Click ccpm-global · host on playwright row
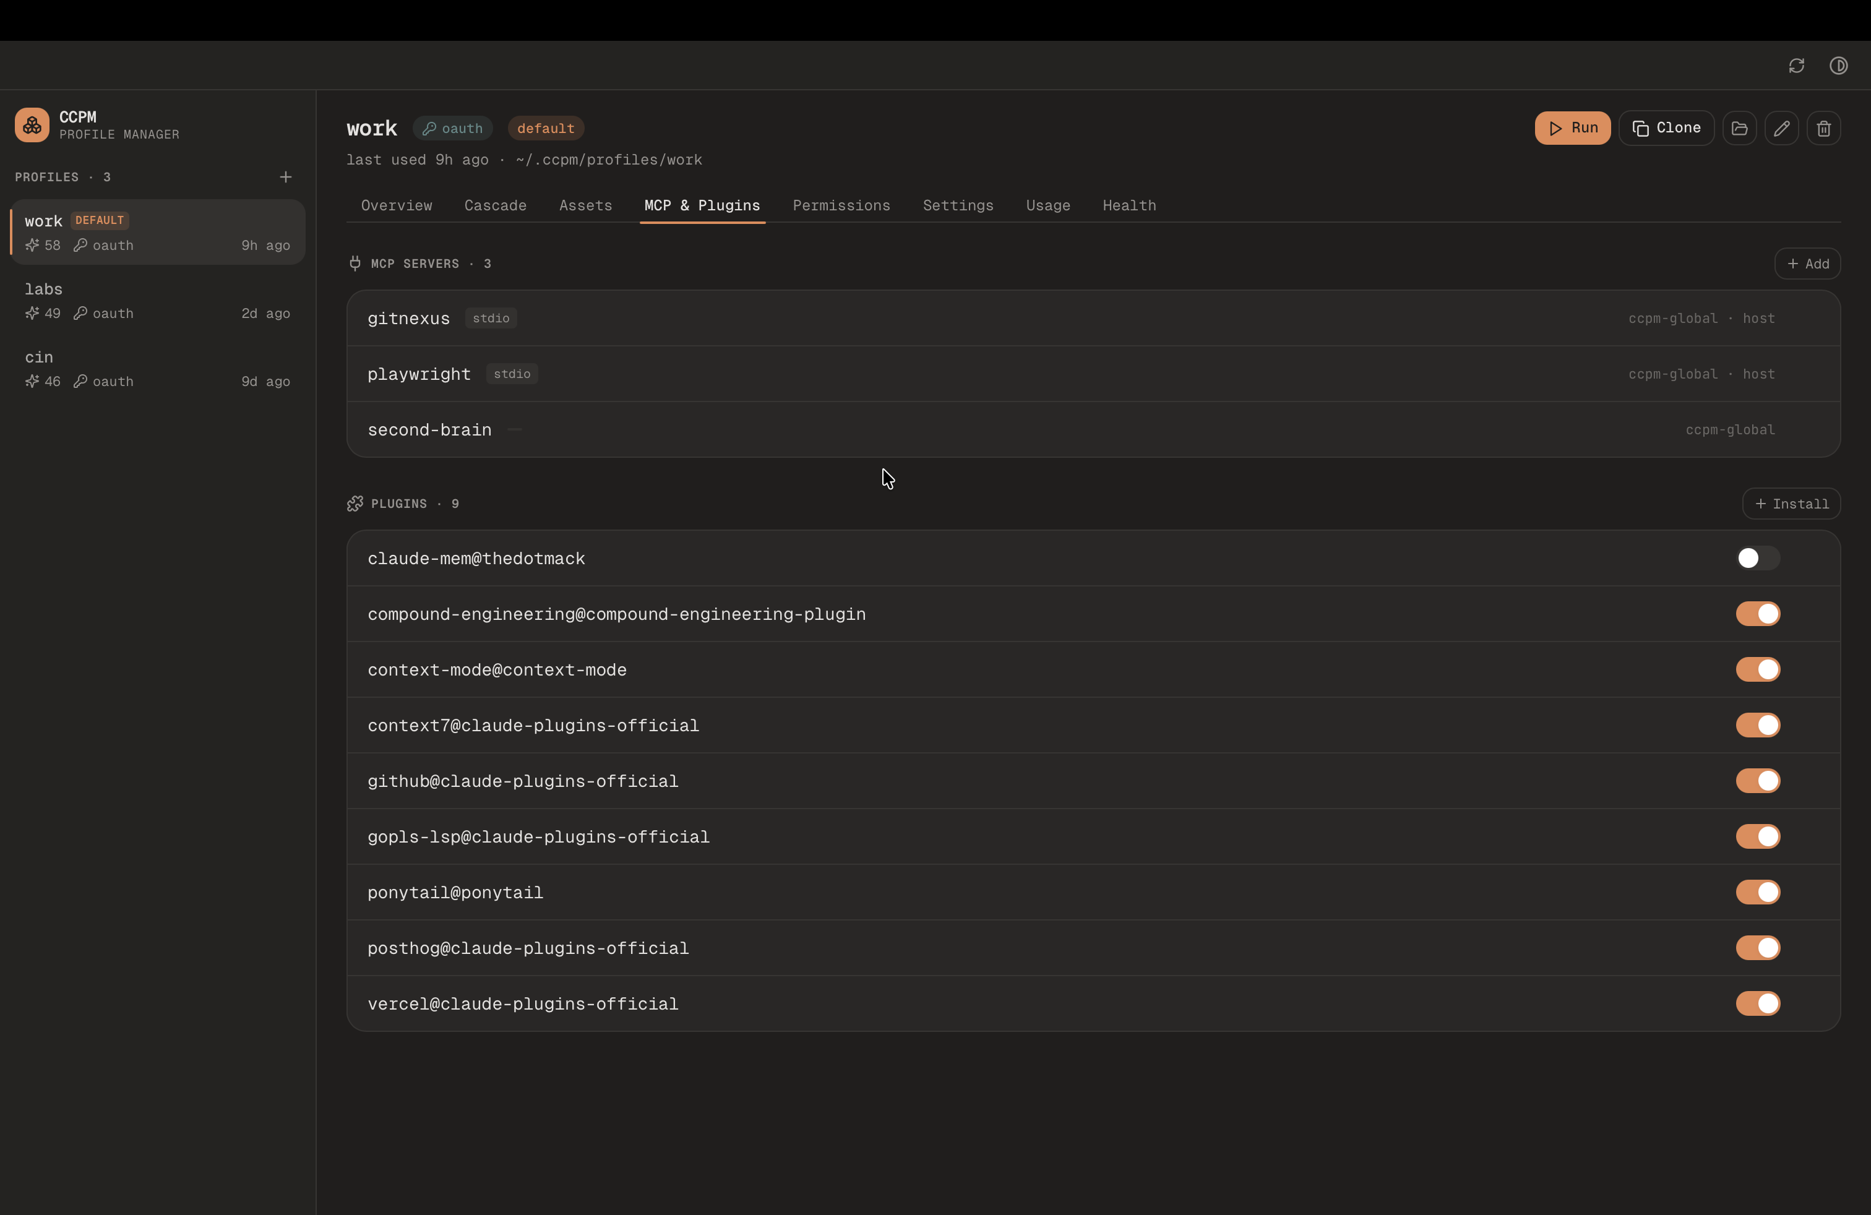1871x1215 pixels. tap(1701, 374)
